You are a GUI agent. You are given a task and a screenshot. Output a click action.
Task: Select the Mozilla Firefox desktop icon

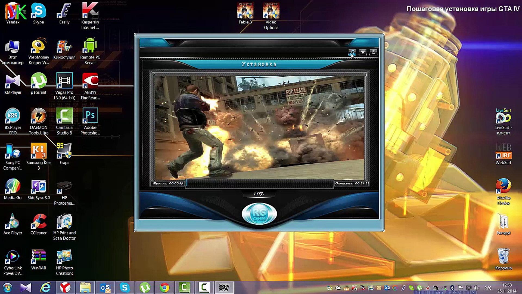pos(504,192)
